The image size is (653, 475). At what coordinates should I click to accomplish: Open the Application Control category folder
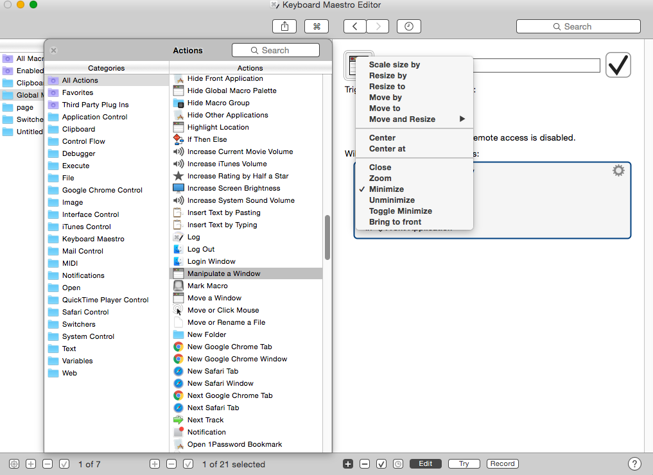pos(107,117)
